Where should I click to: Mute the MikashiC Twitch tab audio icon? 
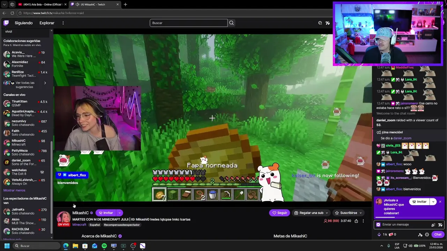(77, 5)
